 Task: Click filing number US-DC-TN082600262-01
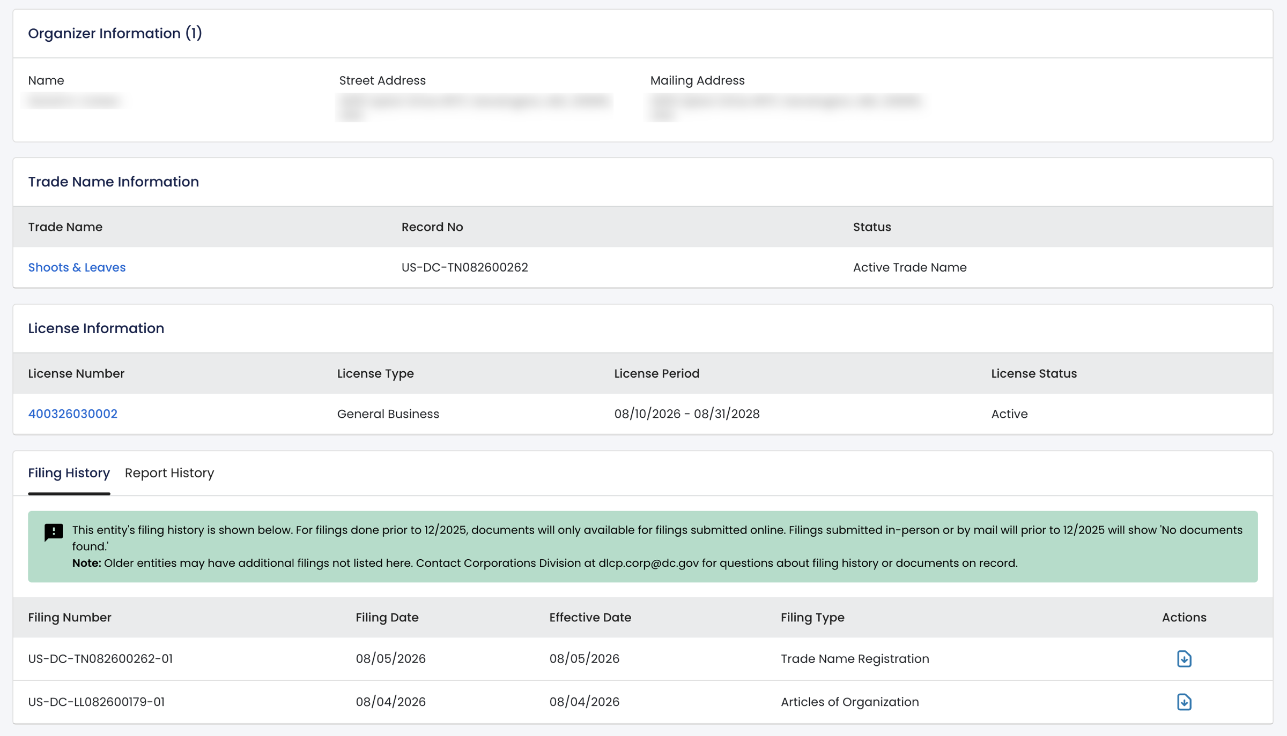tap(100, 658)
